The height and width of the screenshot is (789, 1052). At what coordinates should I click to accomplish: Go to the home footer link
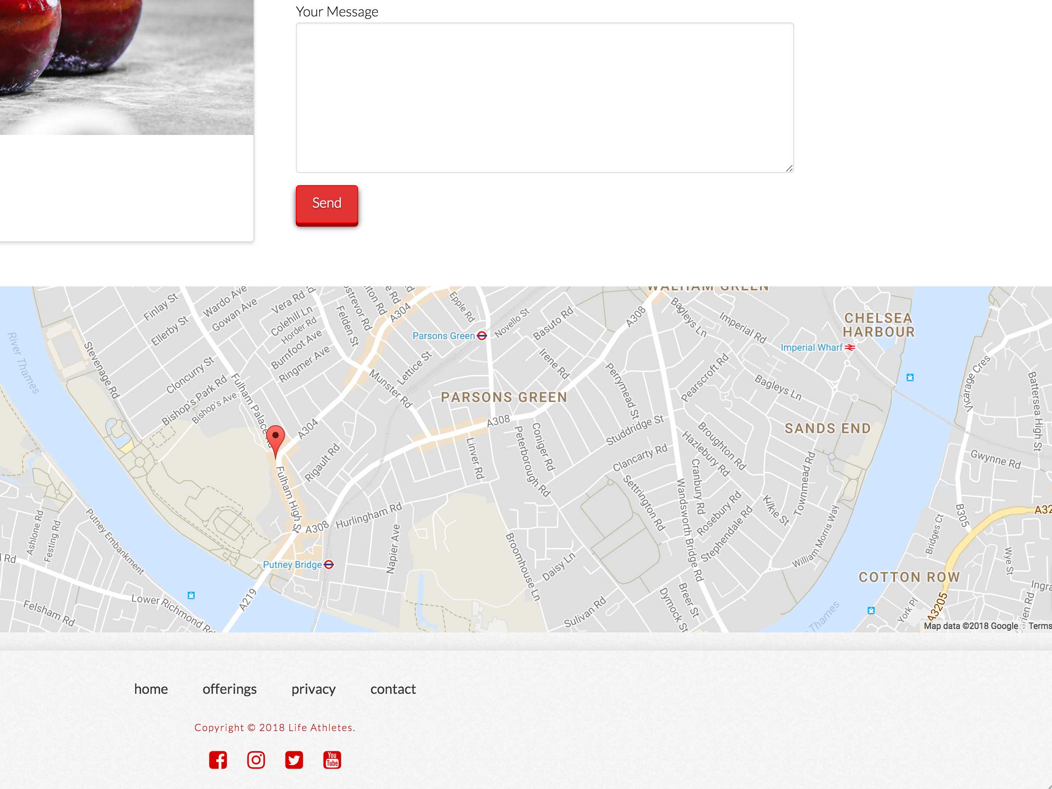pyautogui.click(x=151, y=689)
